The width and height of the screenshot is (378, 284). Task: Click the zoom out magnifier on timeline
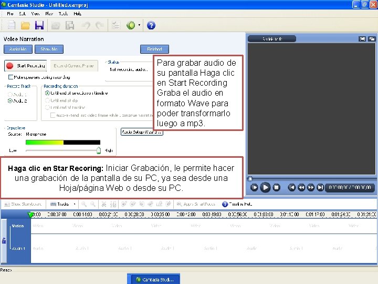[93, 204]
